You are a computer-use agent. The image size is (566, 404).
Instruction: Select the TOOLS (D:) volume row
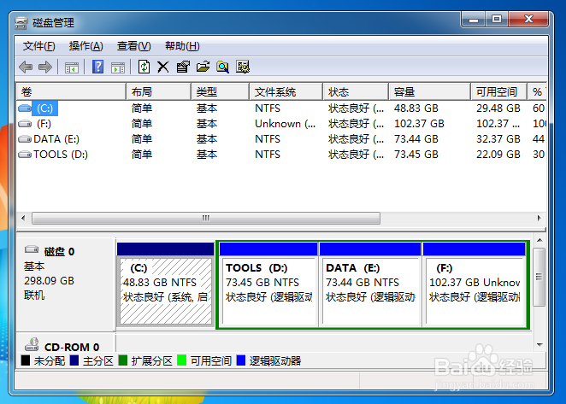pos(281,155)
